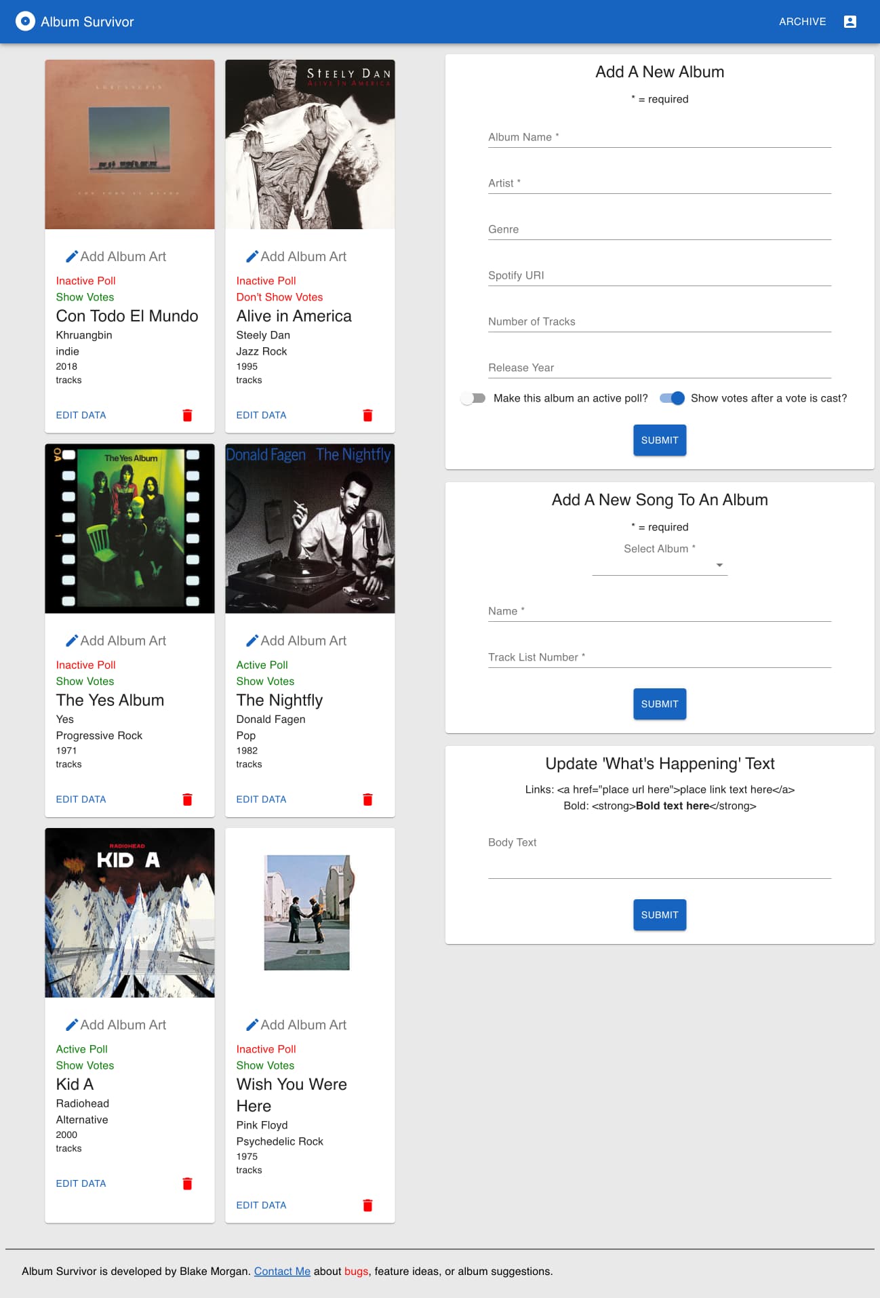This screenshot has width=880, height=1298.
Task: Focus the Body Text textarea
Action: click(x=660, y=854)
